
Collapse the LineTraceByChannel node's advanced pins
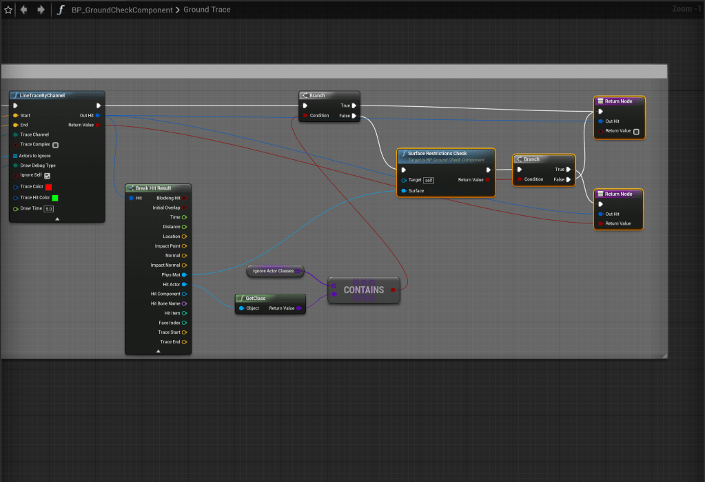pyautogui.click(x=57, y=219)
